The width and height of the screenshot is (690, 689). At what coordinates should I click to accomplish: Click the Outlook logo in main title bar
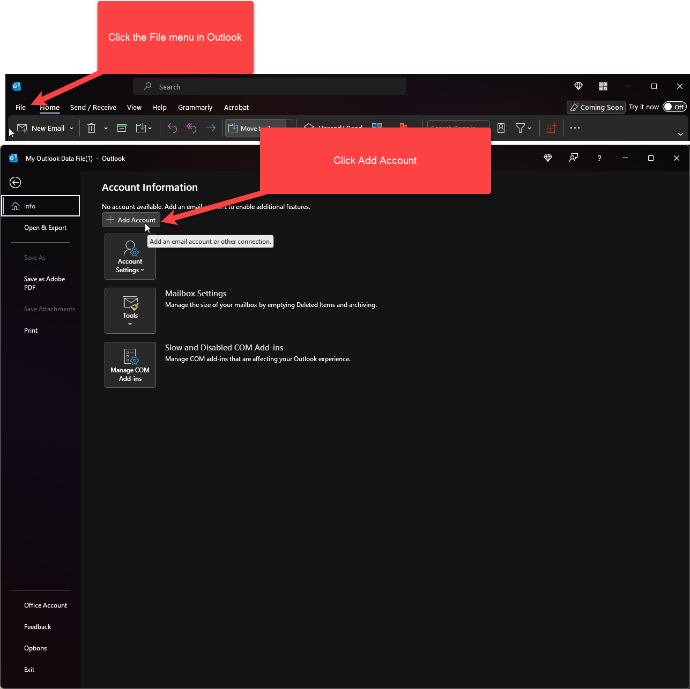[x=17, y=86]
